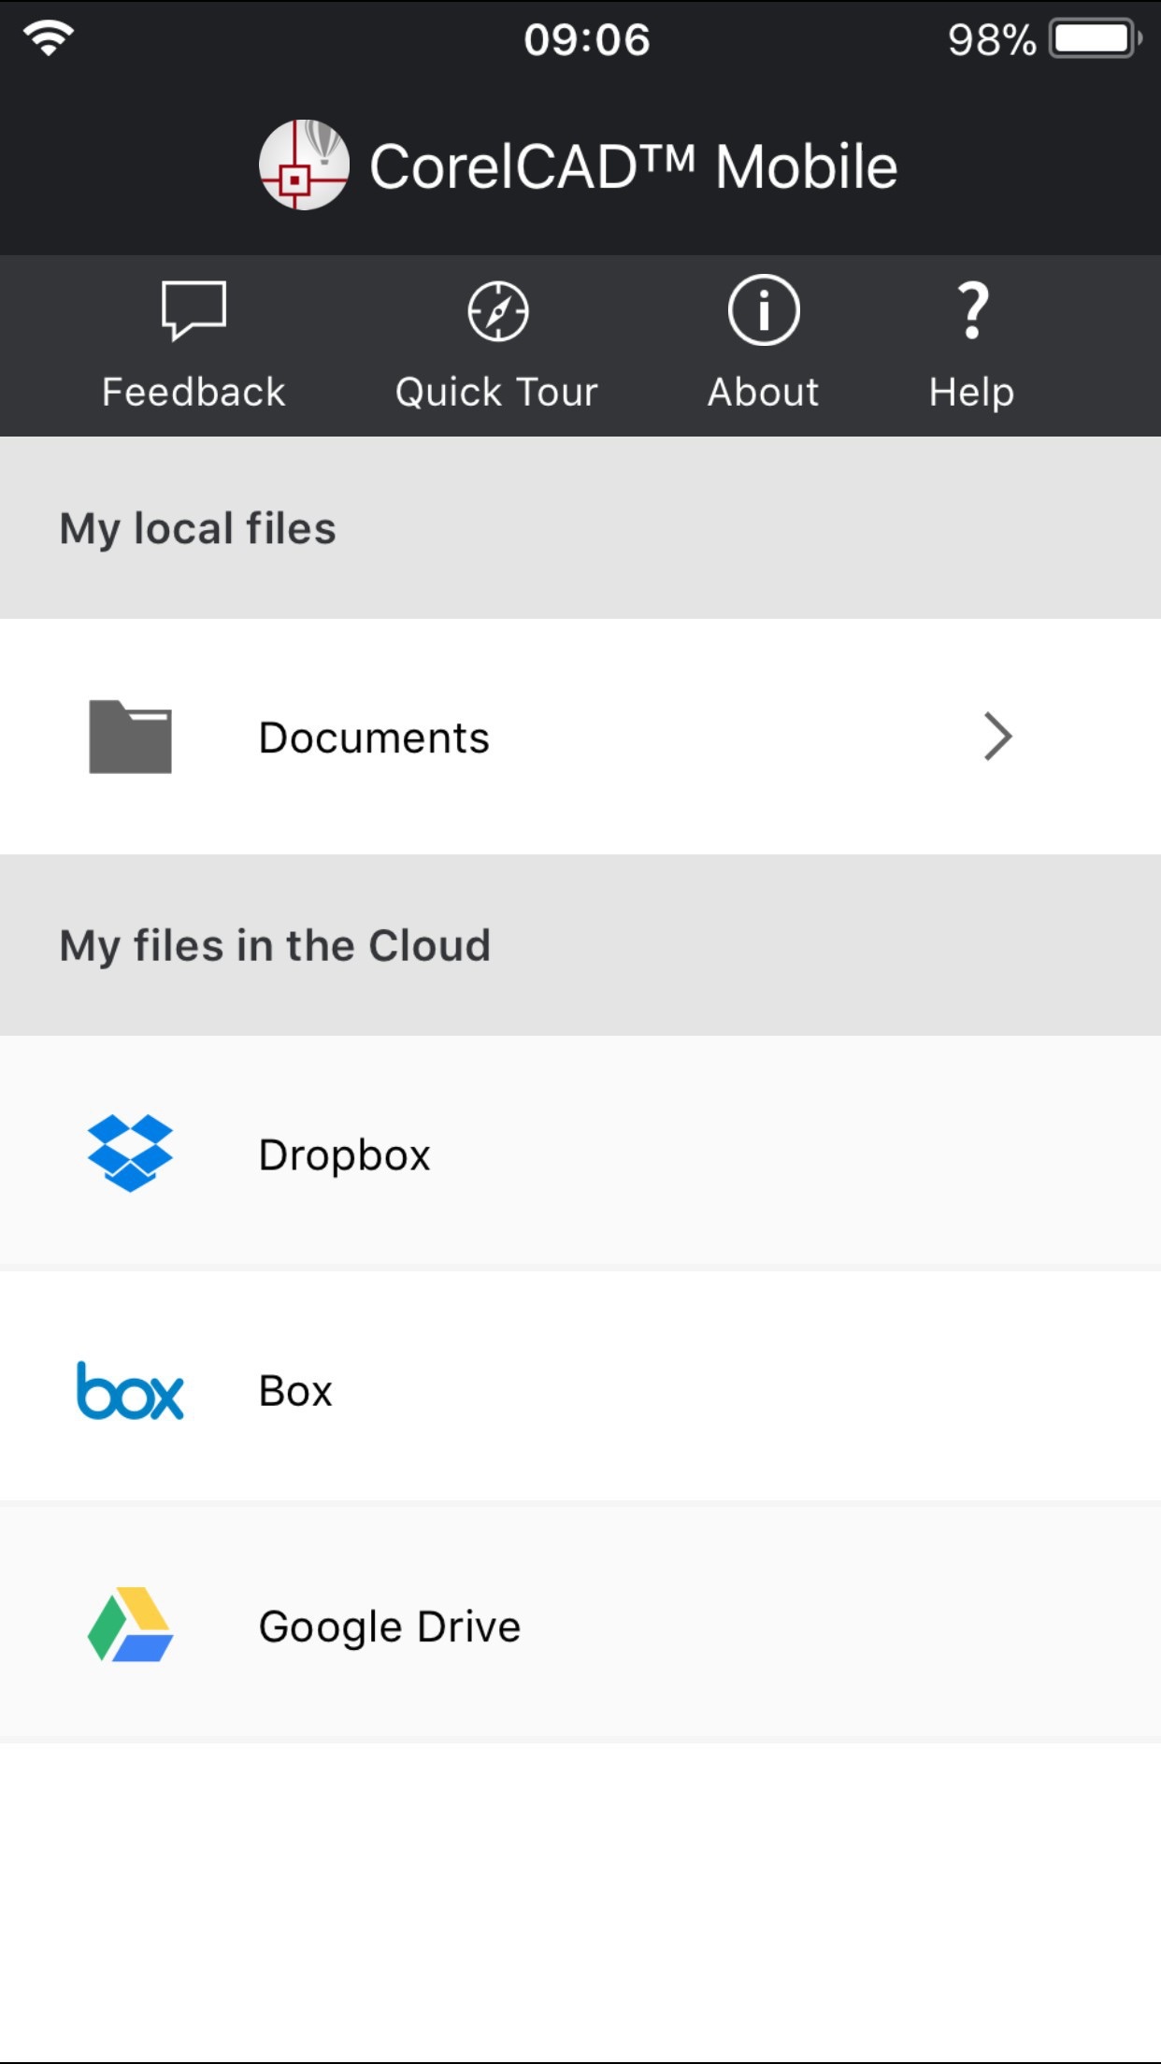Image resolution: width=1161 pixels, height=2064 pixels.
Task: Select the Help label
Action: coord(972,394)
